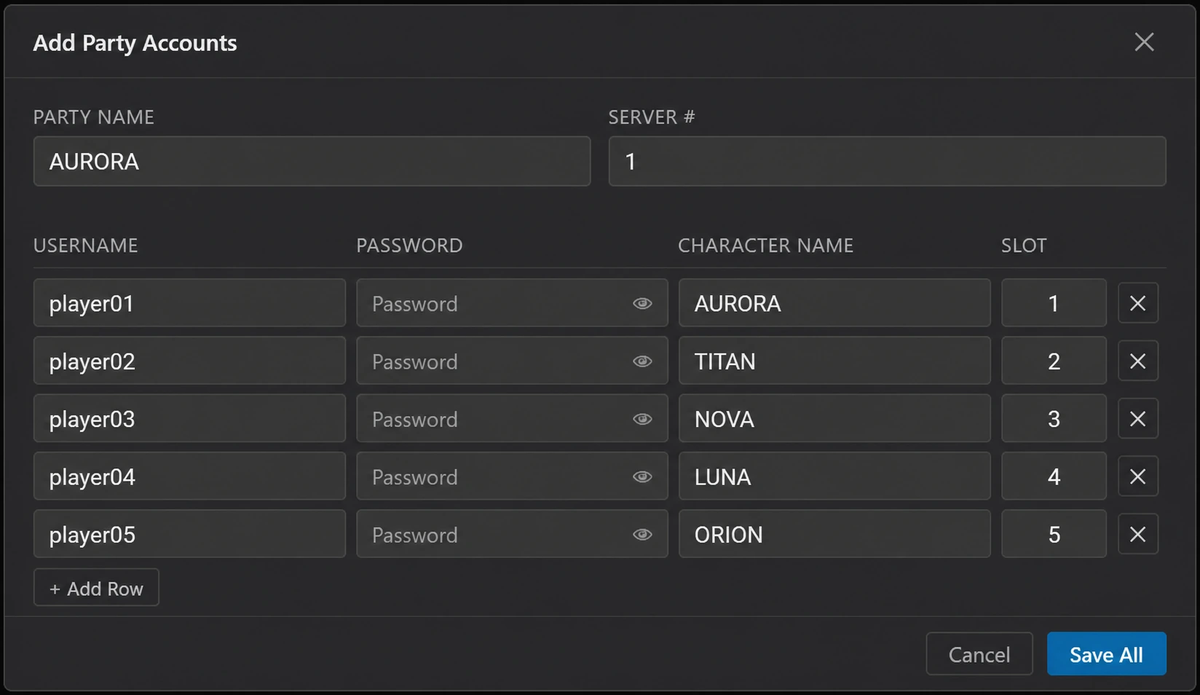Viewport: 1200px width, 695px height.
Task: Edit slot 2 field for player02
Action: point(1054,361)
